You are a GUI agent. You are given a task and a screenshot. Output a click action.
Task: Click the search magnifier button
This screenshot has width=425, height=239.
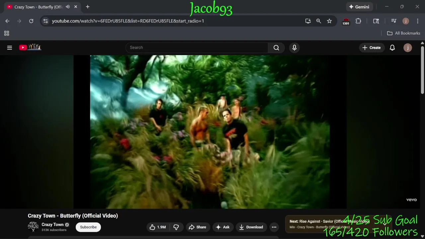[x=276, y=47]
